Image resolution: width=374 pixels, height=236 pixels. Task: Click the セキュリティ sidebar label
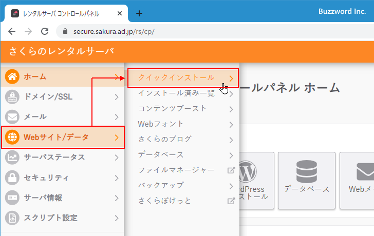tap(46, 178)
